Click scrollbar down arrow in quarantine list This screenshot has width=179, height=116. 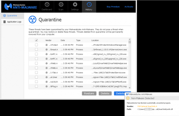[129, 88]
